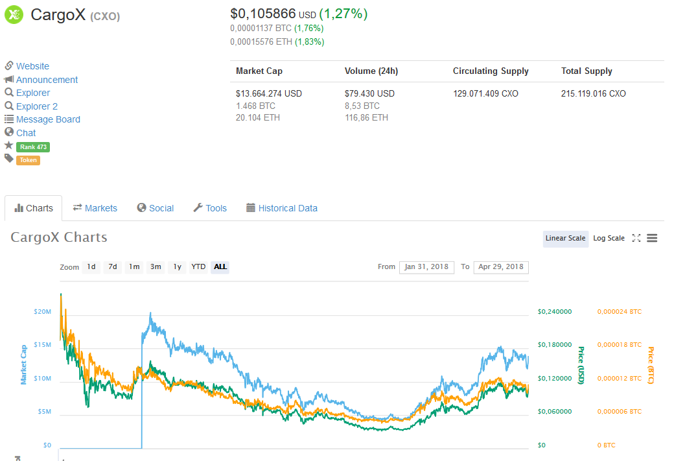Click the Rank 473 badge
Image resolution: width=674 pixels, height=461 pixels.
[33, 147]
